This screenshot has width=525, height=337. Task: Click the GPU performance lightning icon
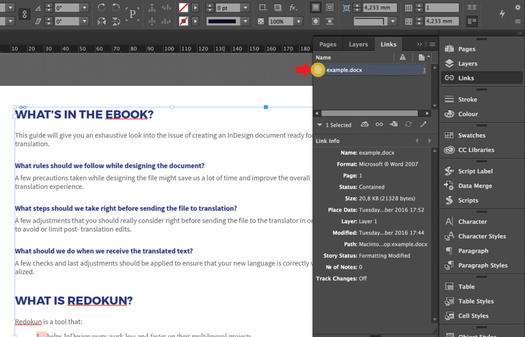(x=502, y=14)
